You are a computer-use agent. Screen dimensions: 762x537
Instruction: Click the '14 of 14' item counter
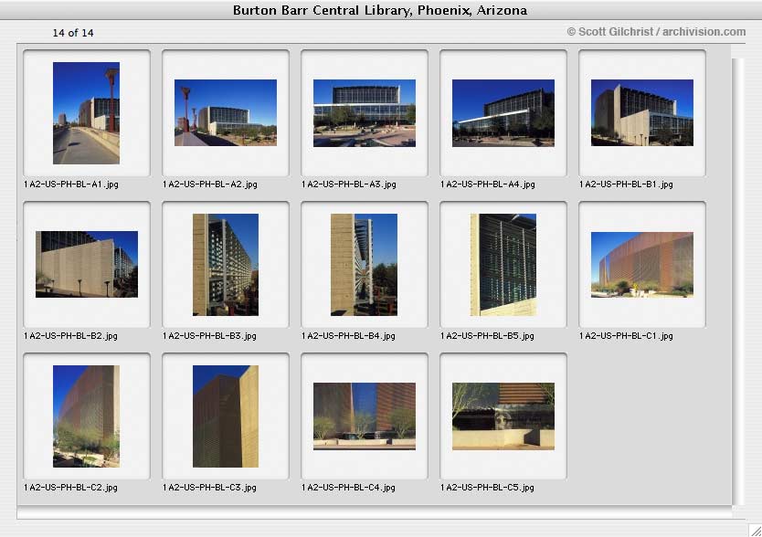(x=73, y=33)
